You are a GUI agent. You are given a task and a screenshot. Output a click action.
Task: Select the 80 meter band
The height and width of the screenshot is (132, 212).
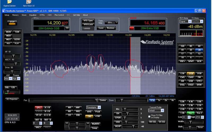(191, 46)
